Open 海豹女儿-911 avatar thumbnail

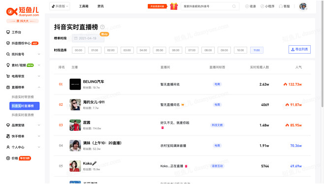pos(75,104)
